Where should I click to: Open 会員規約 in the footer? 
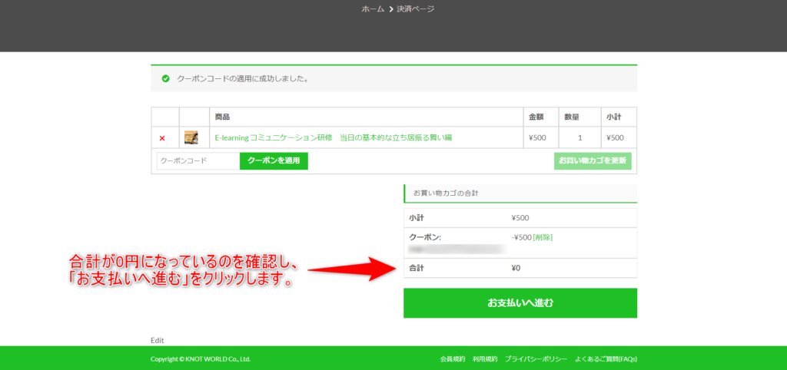pyautogui.click(x=453, y=358)
